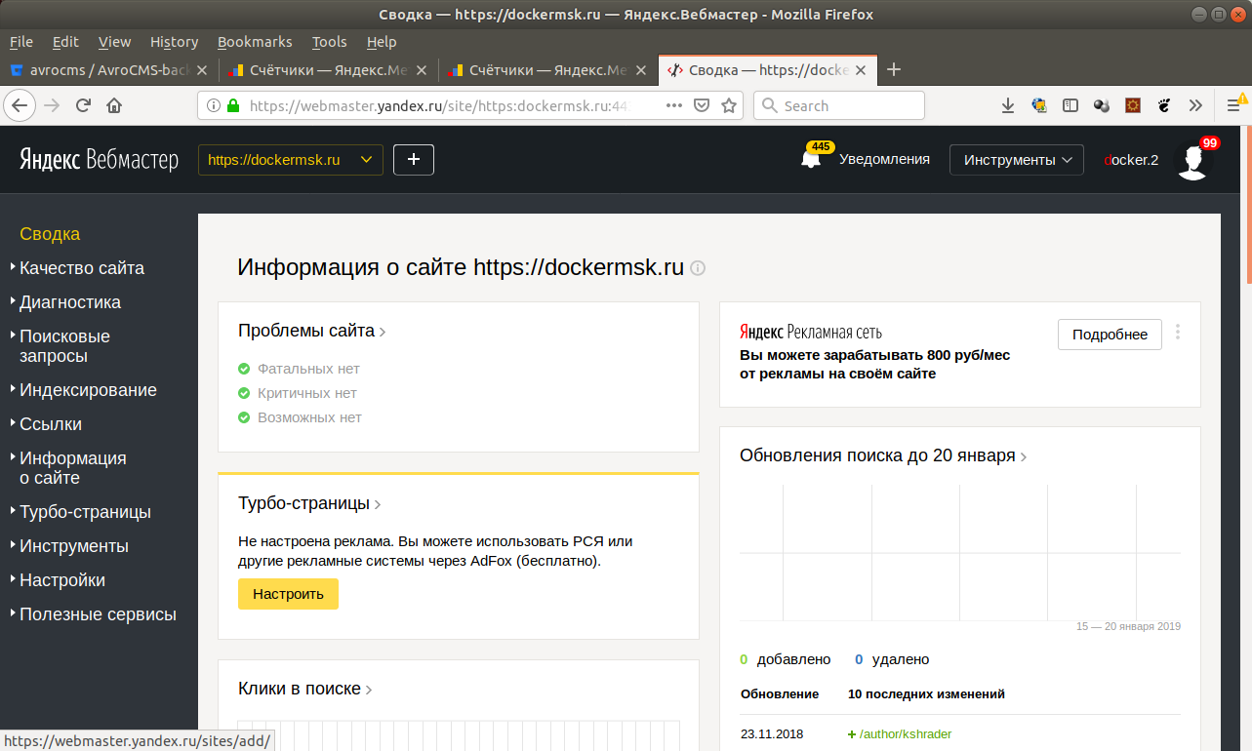The height and width of the screenshot is (751, 1252).
Task: Click Уведомления text in header
Action: (884, 159)
